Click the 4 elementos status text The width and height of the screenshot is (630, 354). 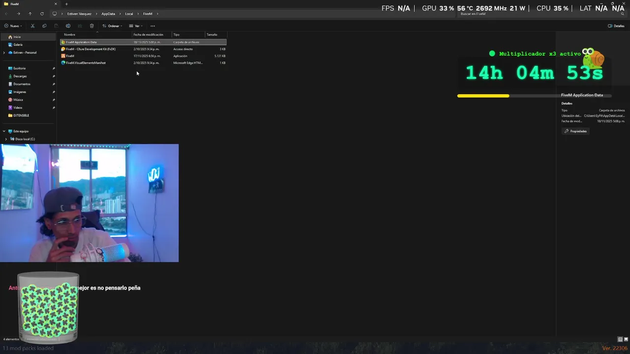(11, 339)
